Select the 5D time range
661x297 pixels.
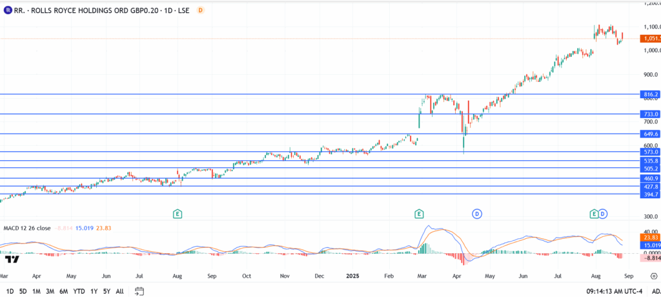pyautogui.click(x=23, y=291)
